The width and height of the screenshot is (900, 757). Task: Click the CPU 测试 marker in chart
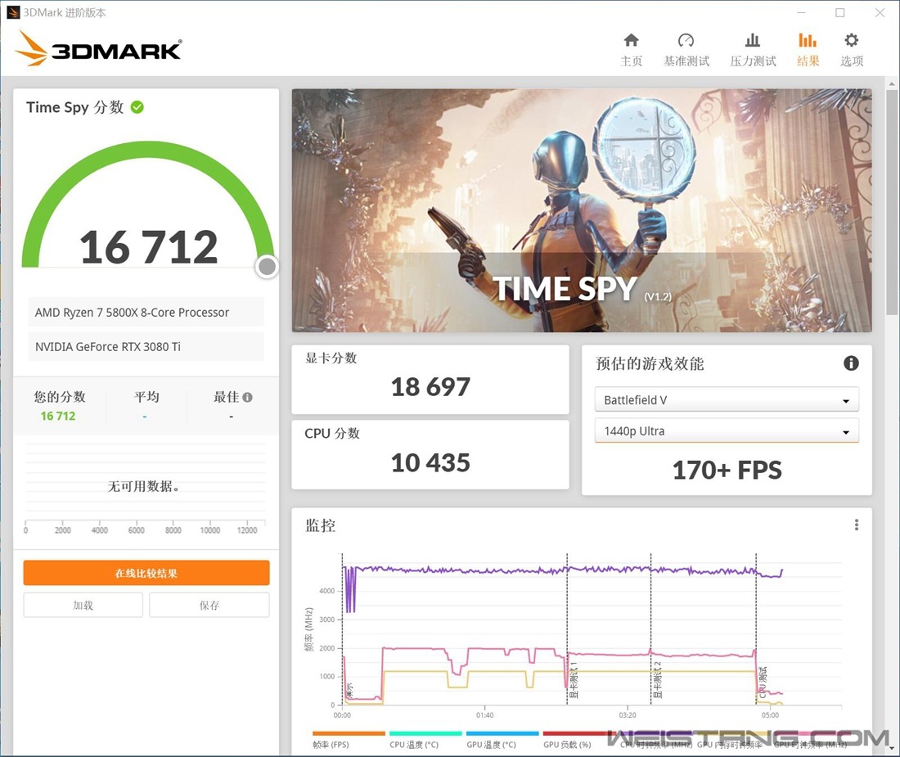pyautogui.click(x=763, y=683)
